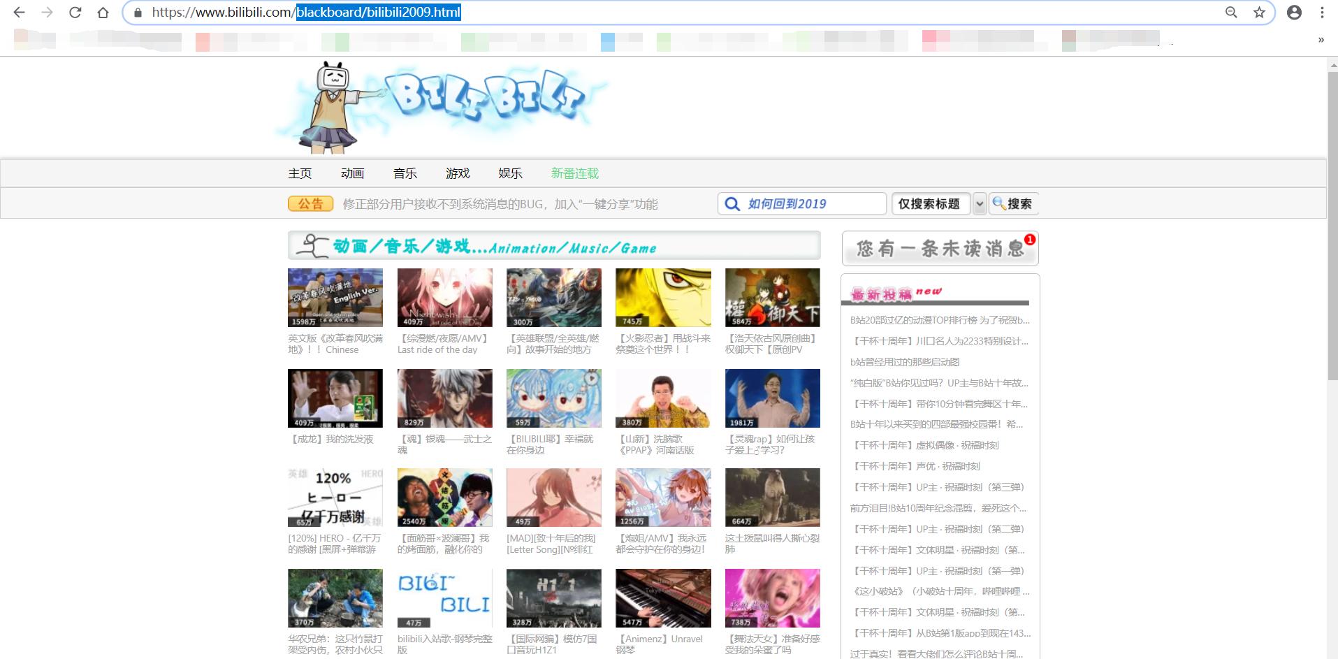Open link 【干杯十周年】声优·祝福时刻
Screen dimensions: 1338x659
pos(916,466)
